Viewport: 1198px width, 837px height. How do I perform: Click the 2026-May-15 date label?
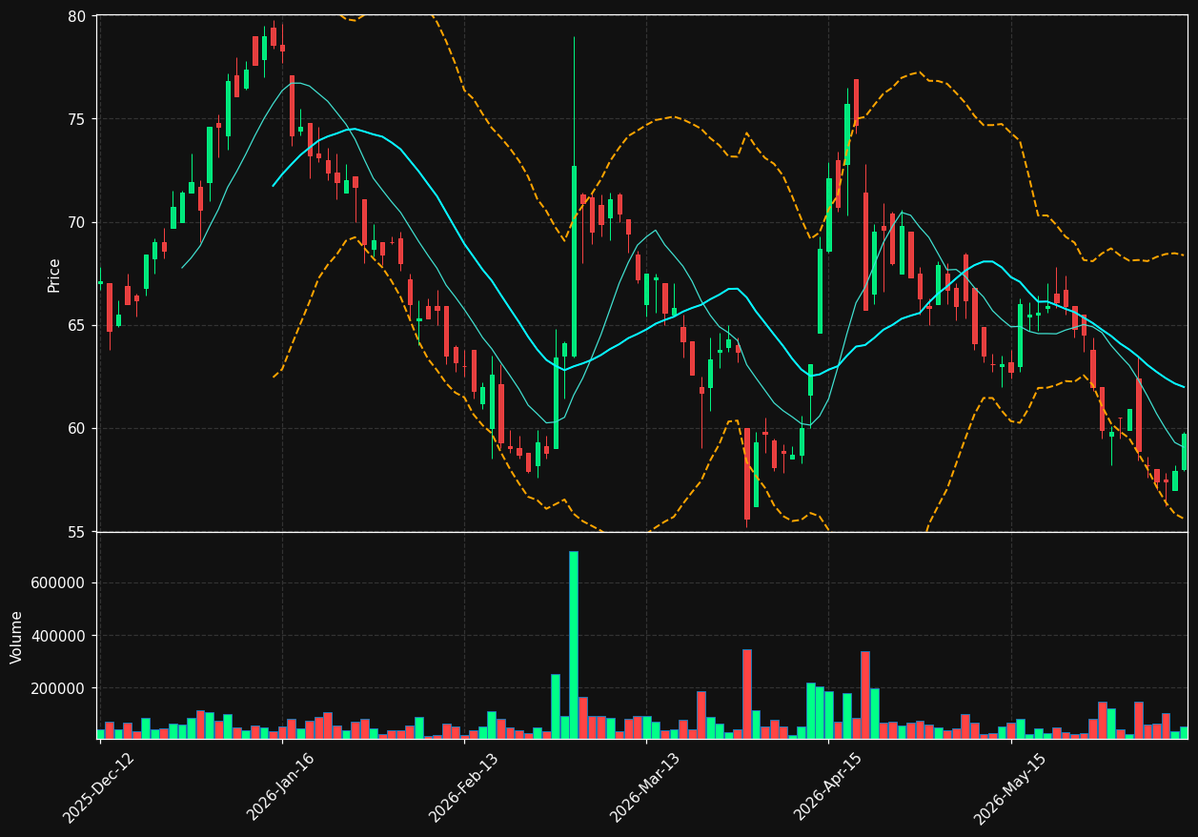(x=1010, y=787)
